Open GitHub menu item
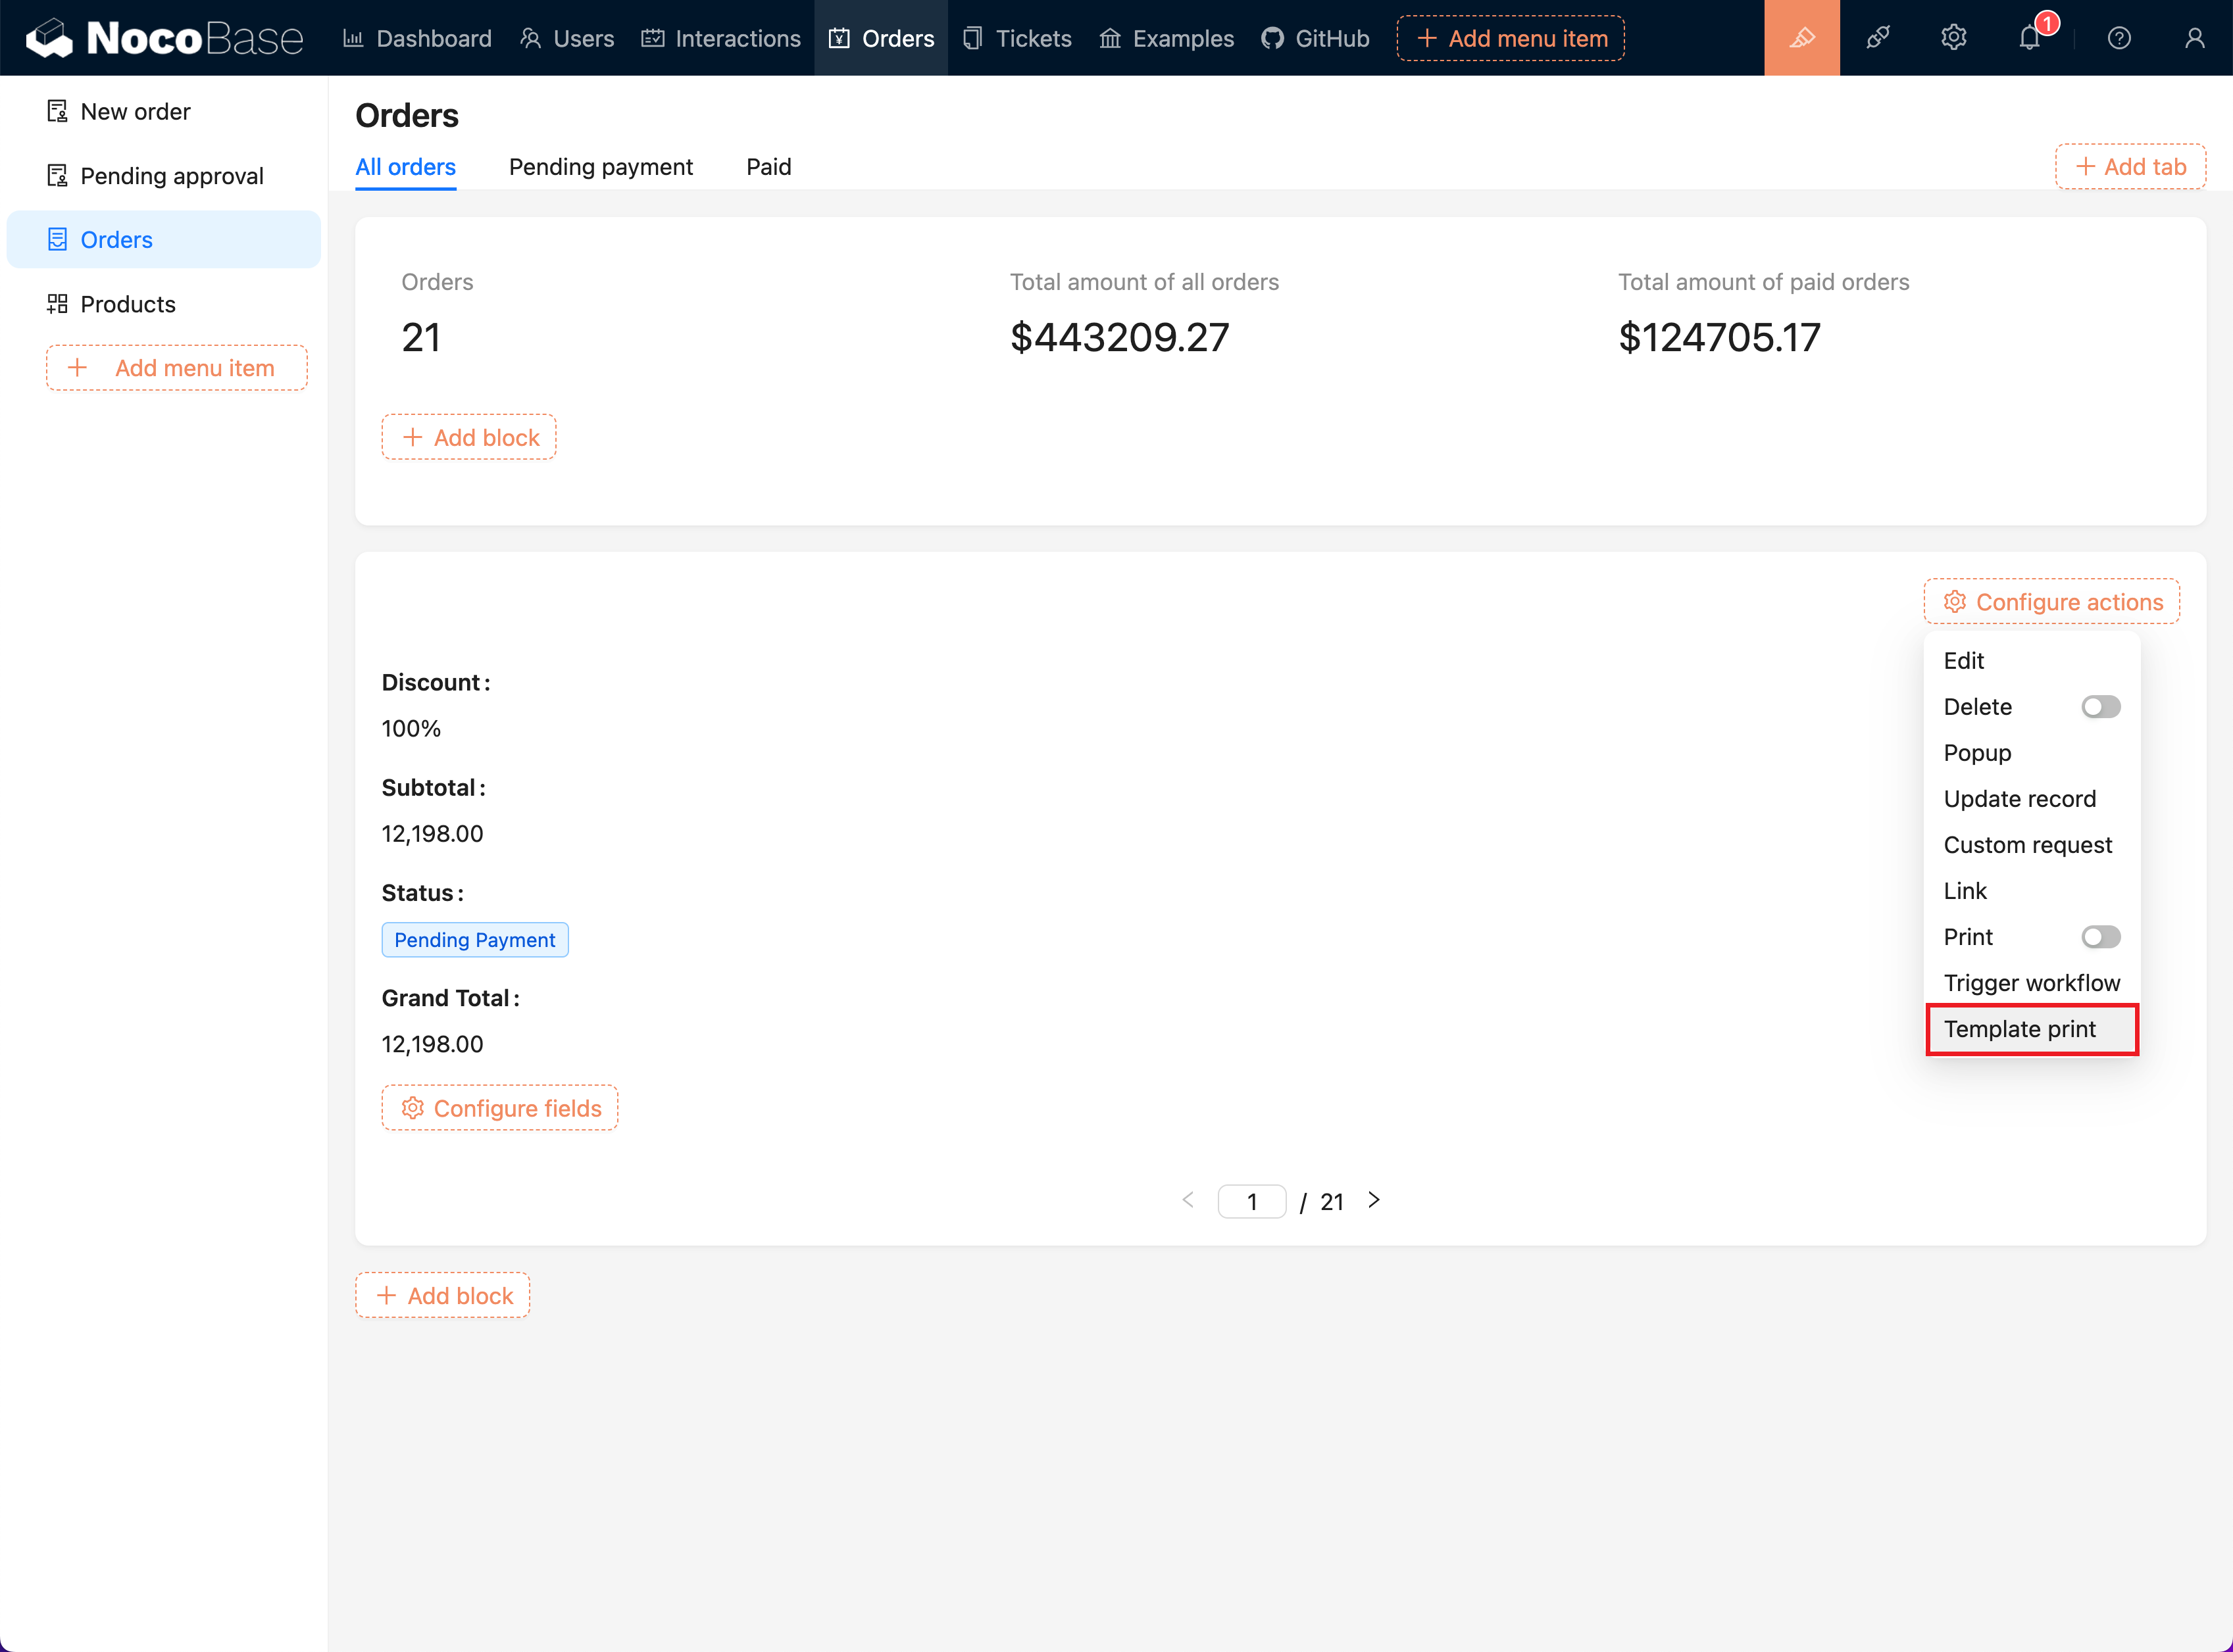 click(1315, 38)
